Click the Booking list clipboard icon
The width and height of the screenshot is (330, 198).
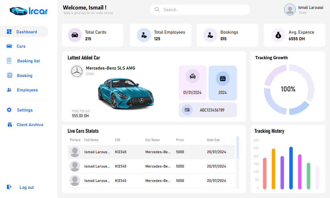(x=9, y=61)
